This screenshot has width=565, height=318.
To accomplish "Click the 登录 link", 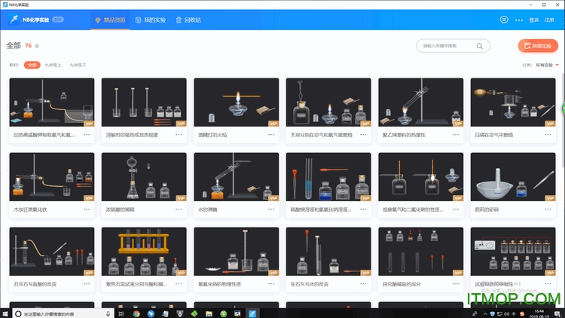I will tap(534, 20).
